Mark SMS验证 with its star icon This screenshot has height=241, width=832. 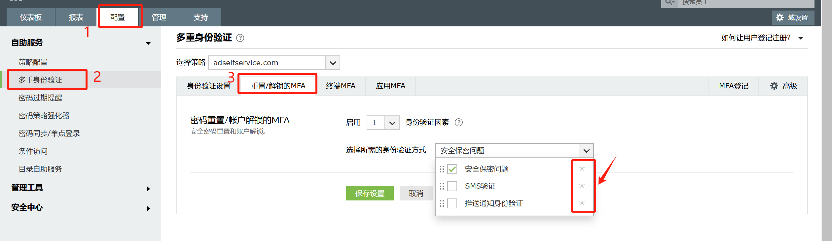tap(582, 186)
